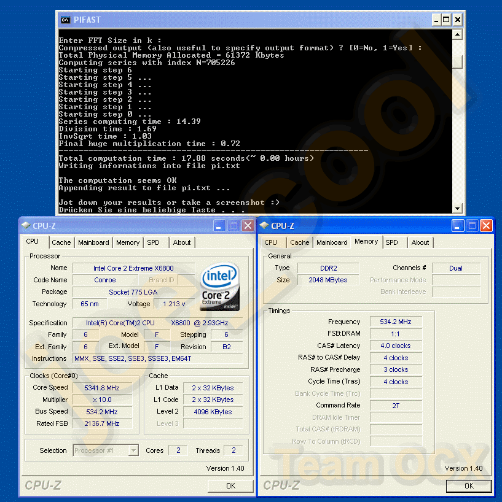Open Mainboard tab in right CPU-Z
Screen dimensions: 502x502
[x=332, y=242]
